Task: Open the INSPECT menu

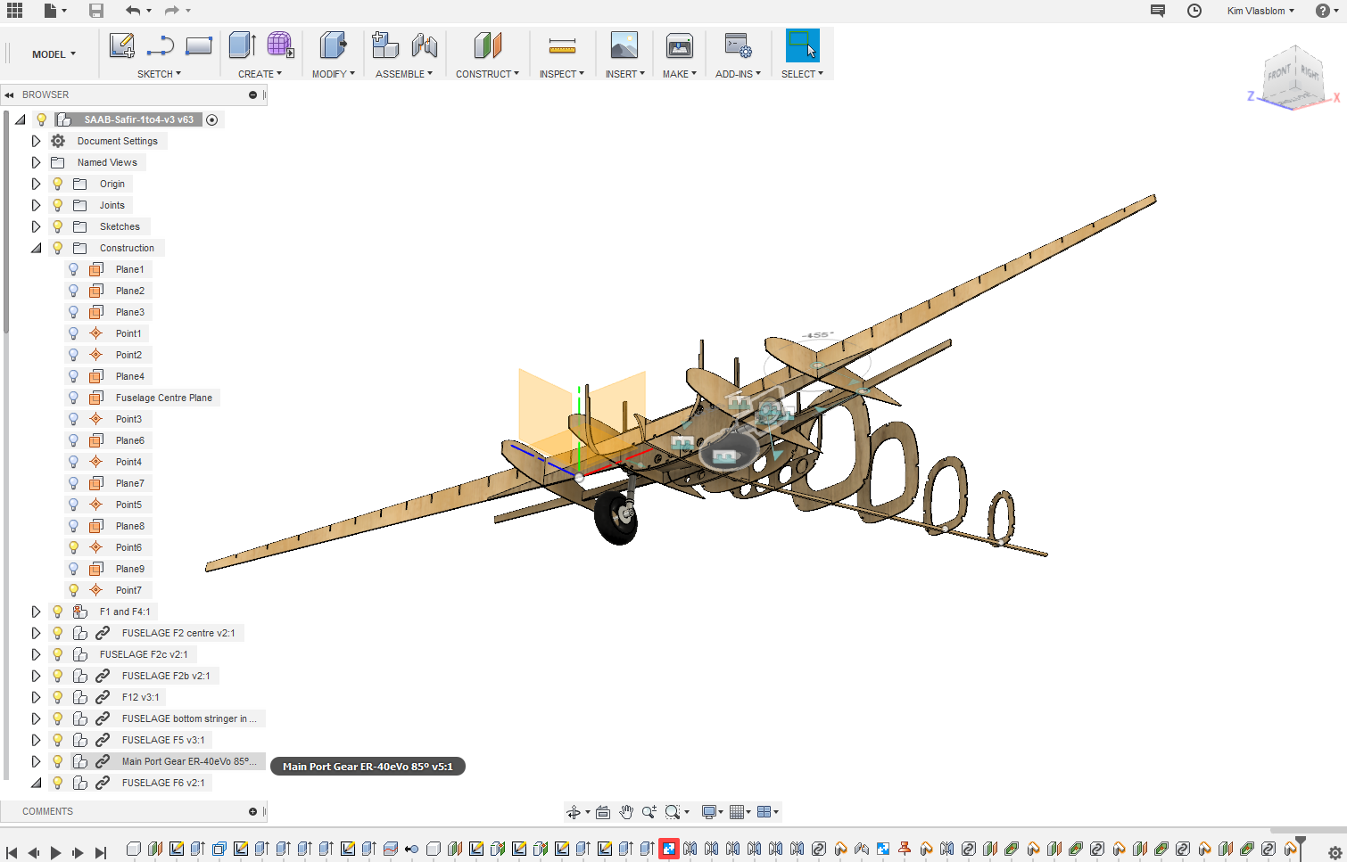Action: [x=562, y=74]
